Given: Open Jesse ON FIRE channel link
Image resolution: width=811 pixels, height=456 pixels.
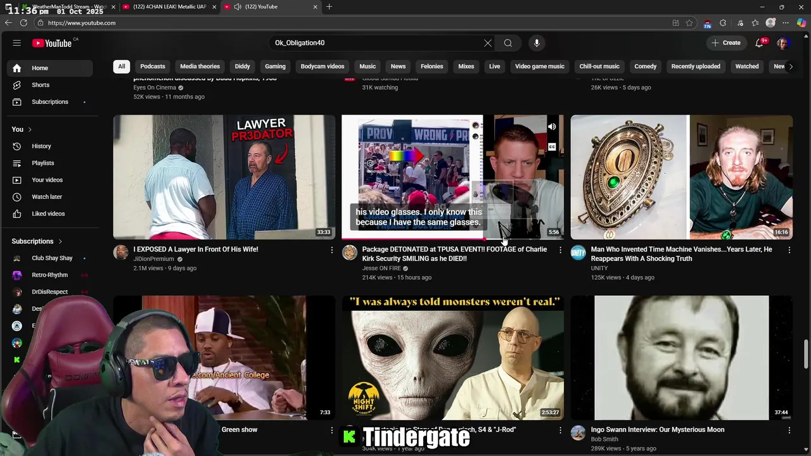Looking at the screenshot, I should point(381,269).
